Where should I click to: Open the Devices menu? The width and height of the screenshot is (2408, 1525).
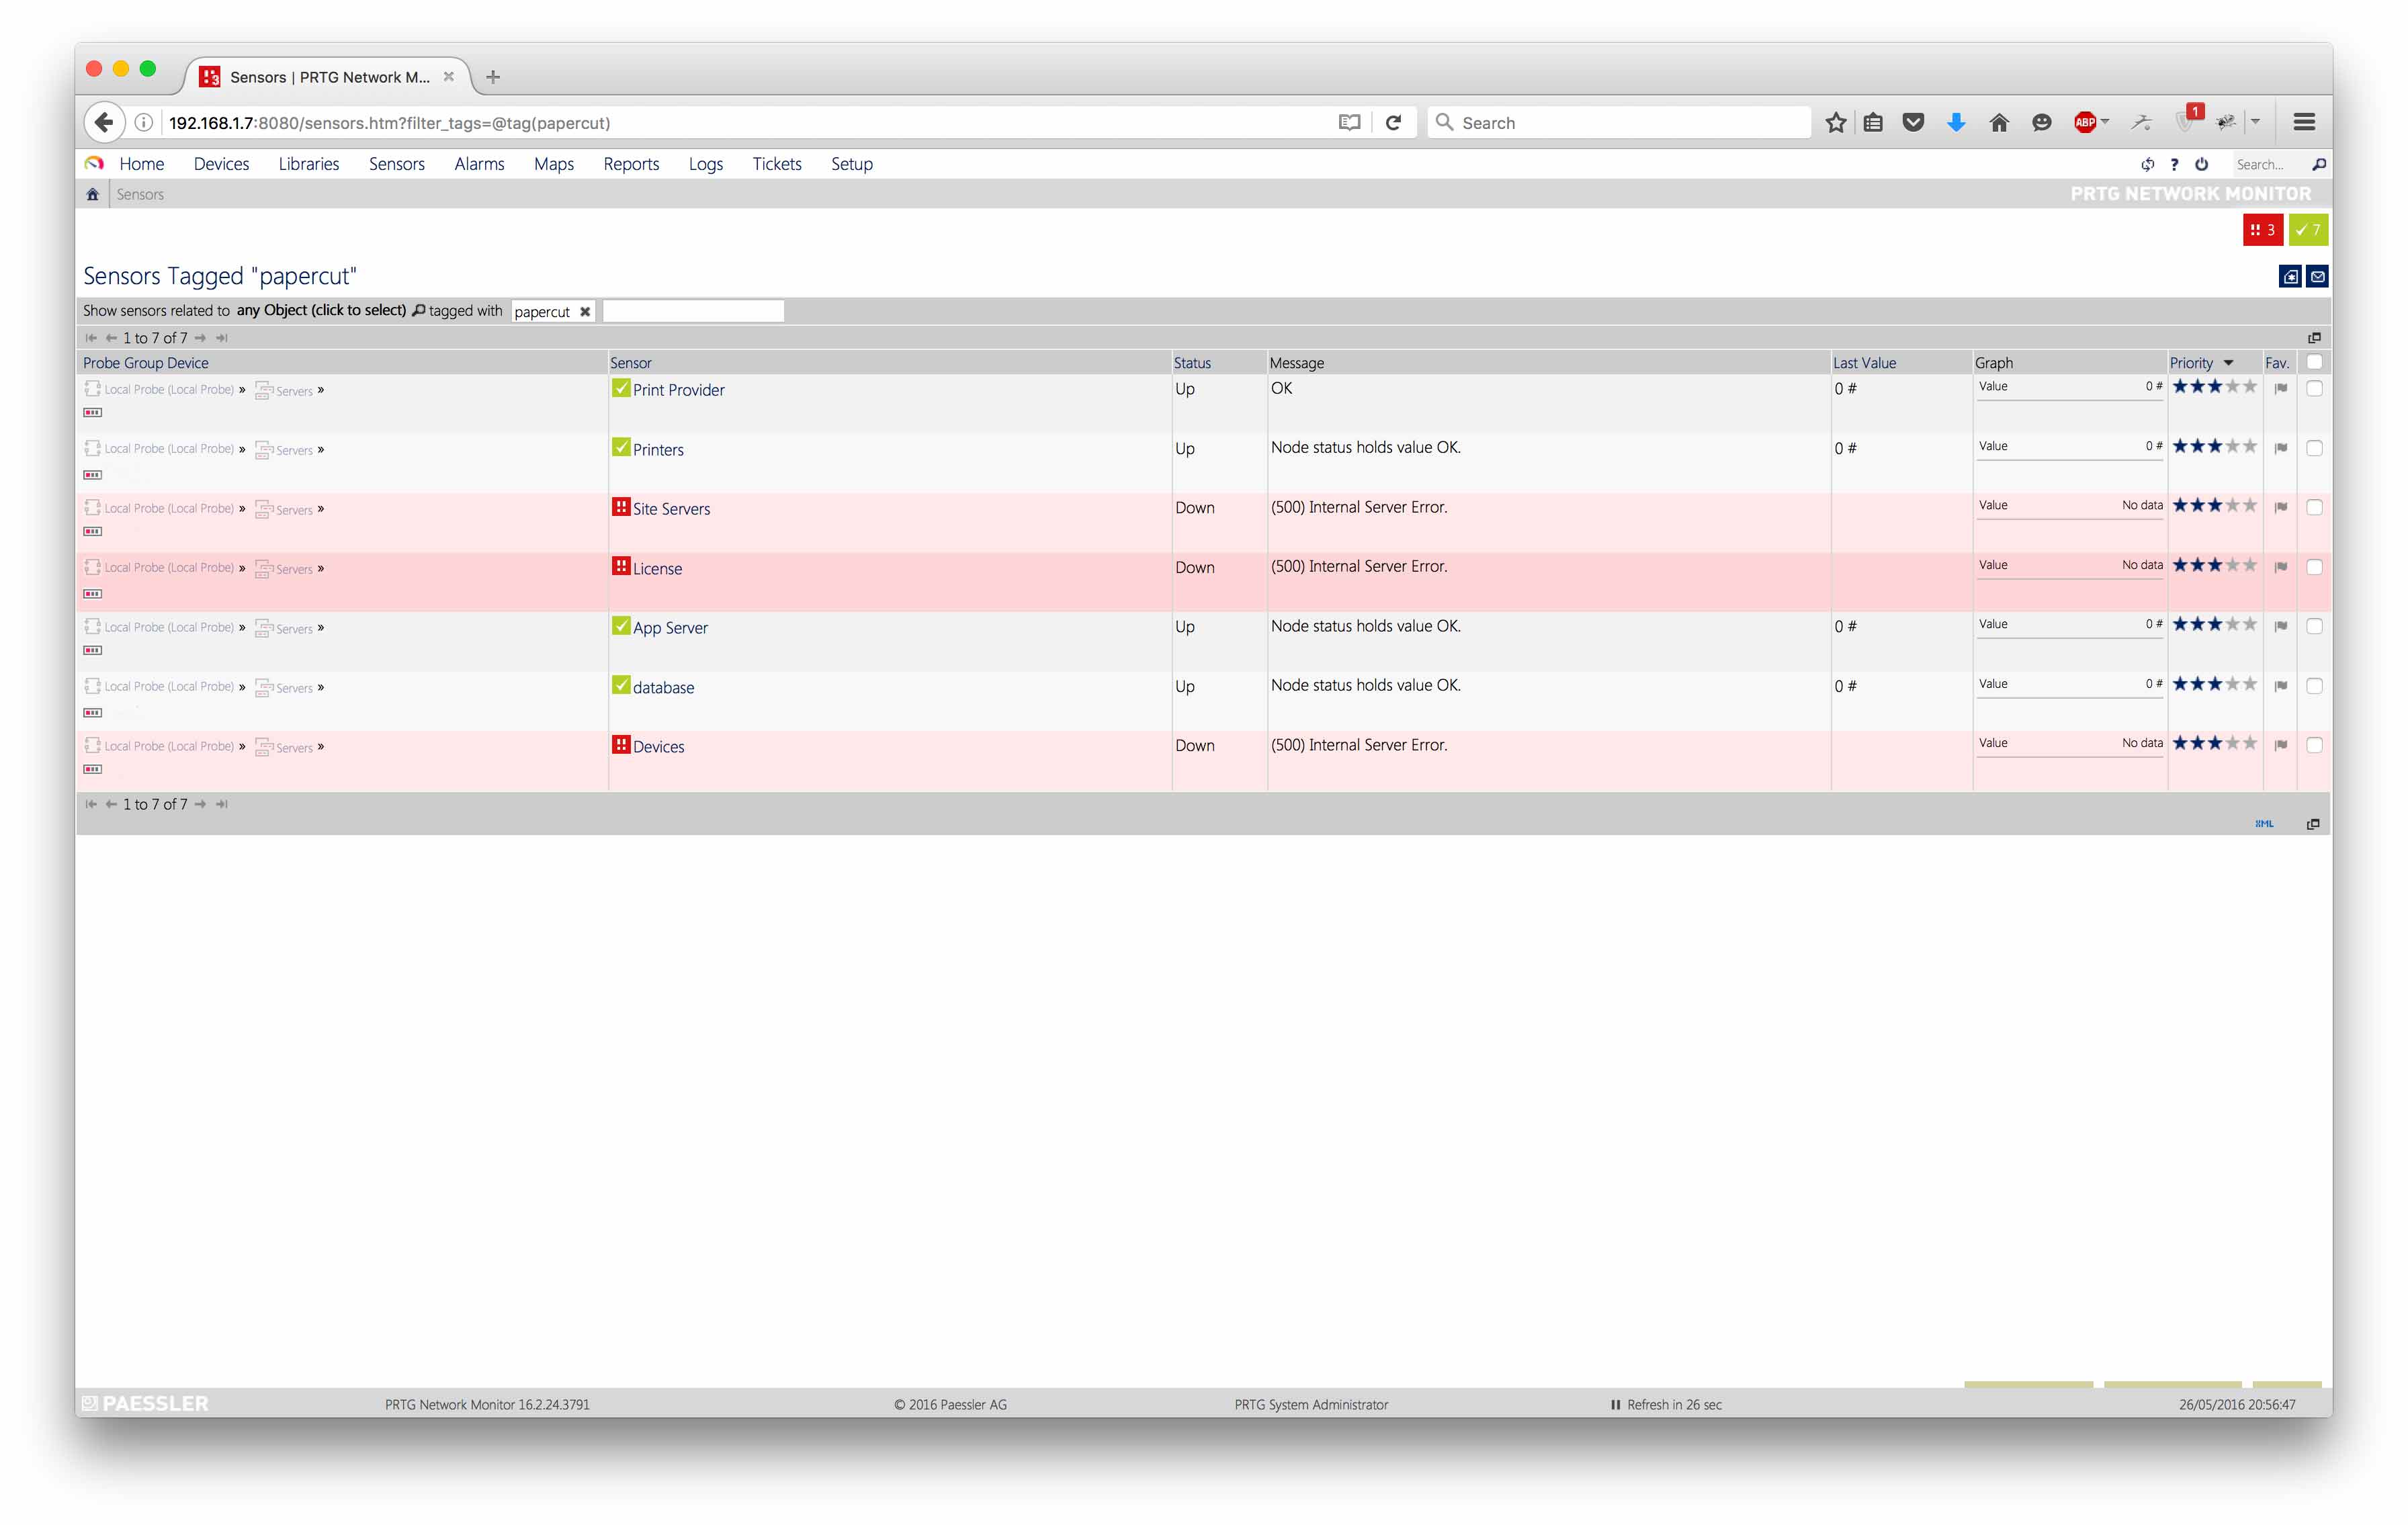(x=221, y=164)
